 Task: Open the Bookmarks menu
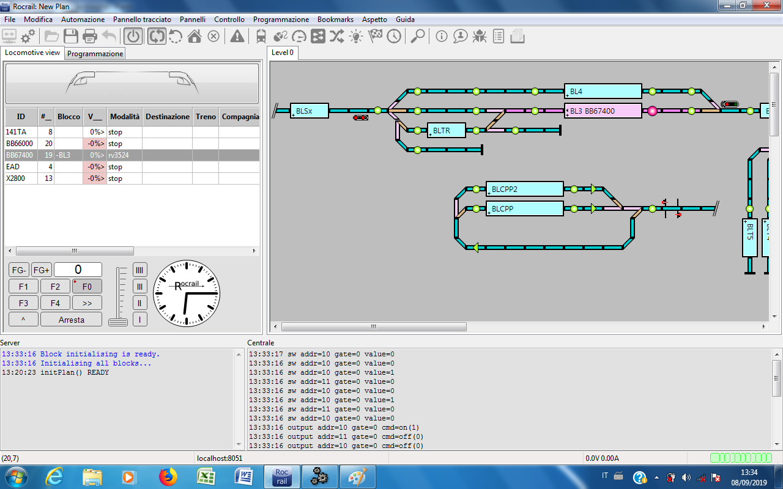tap(335, 20)
